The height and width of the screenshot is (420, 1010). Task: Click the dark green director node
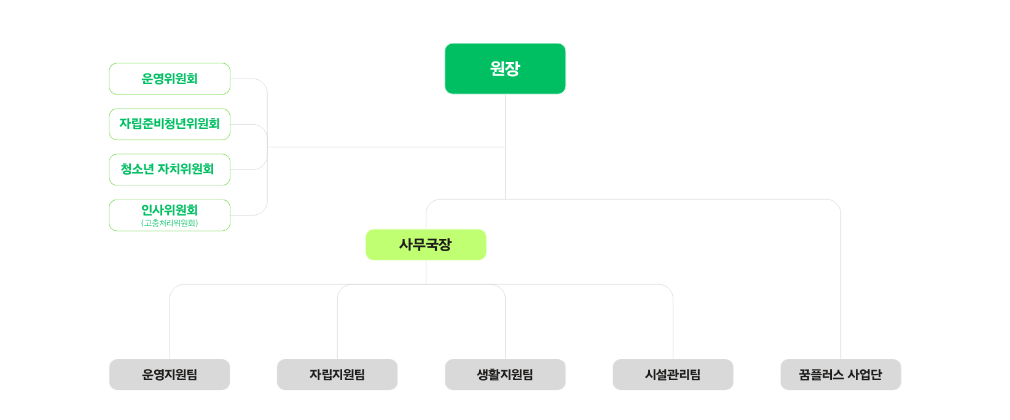tap(505, 69)
